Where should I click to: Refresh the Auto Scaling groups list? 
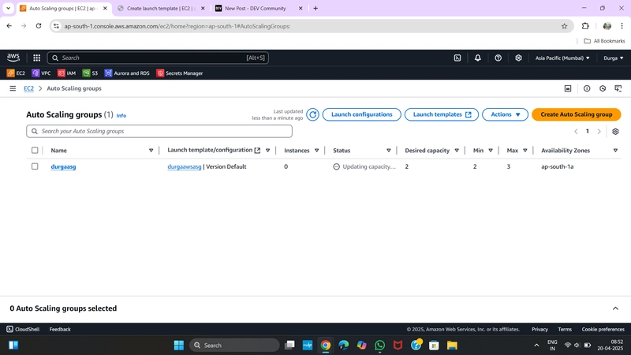pyautogui.click(x=312, y=114)
